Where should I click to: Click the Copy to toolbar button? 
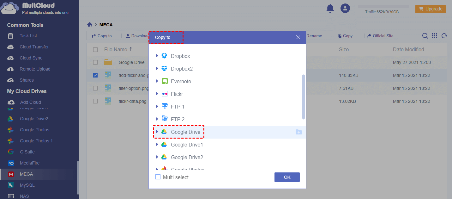[x=102, y=36]
